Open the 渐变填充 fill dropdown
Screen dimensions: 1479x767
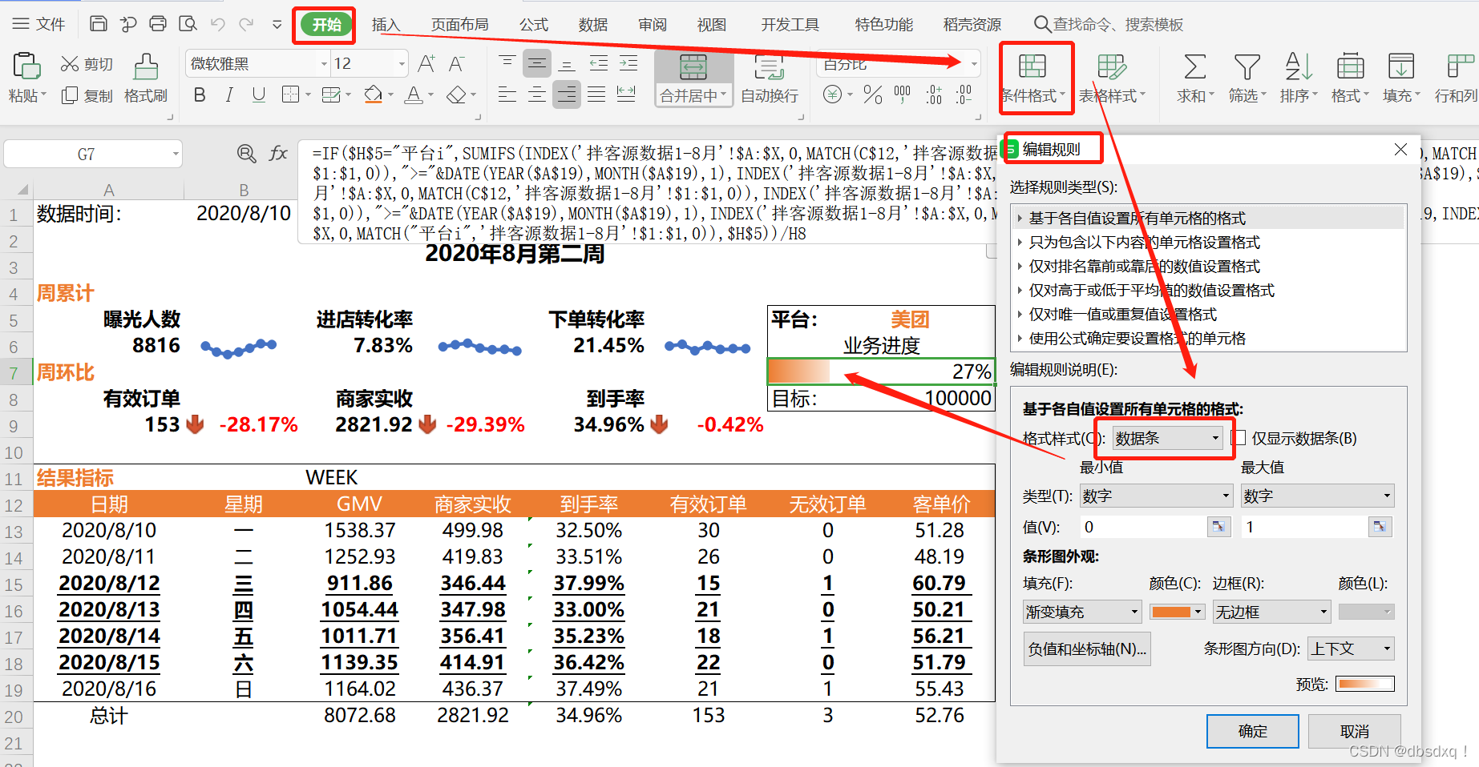(x=1082, y=612)
